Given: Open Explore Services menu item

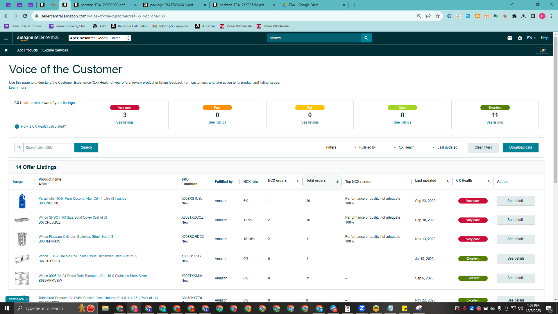Looking at the screenshot, I should click(x=55, y=50).
